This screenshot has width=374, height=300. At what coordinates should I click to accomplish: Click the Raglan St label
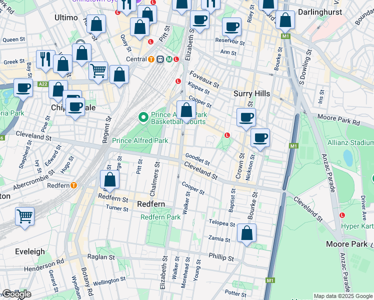coord(101,257)
